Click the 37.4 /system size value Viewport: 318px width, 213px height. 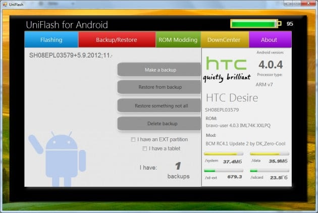click(232, 162)
